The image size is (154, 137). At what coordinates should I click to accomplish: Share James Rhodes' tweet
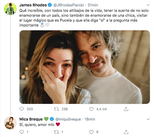click(126, 109)
